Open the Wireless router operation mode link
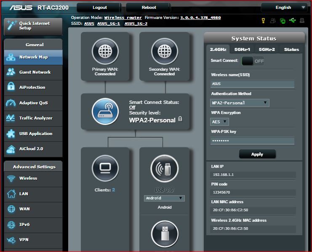Viewport: 312px width, 252px height. pos(123,18)
